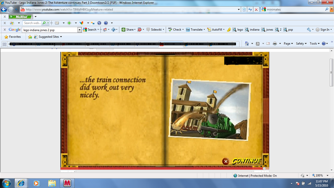Click into the Search web text box

(x=32, y=23)
